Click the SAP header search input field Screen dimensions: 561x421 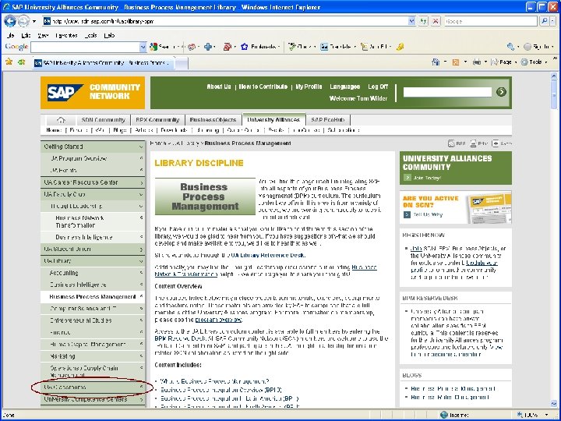[447, 92]
